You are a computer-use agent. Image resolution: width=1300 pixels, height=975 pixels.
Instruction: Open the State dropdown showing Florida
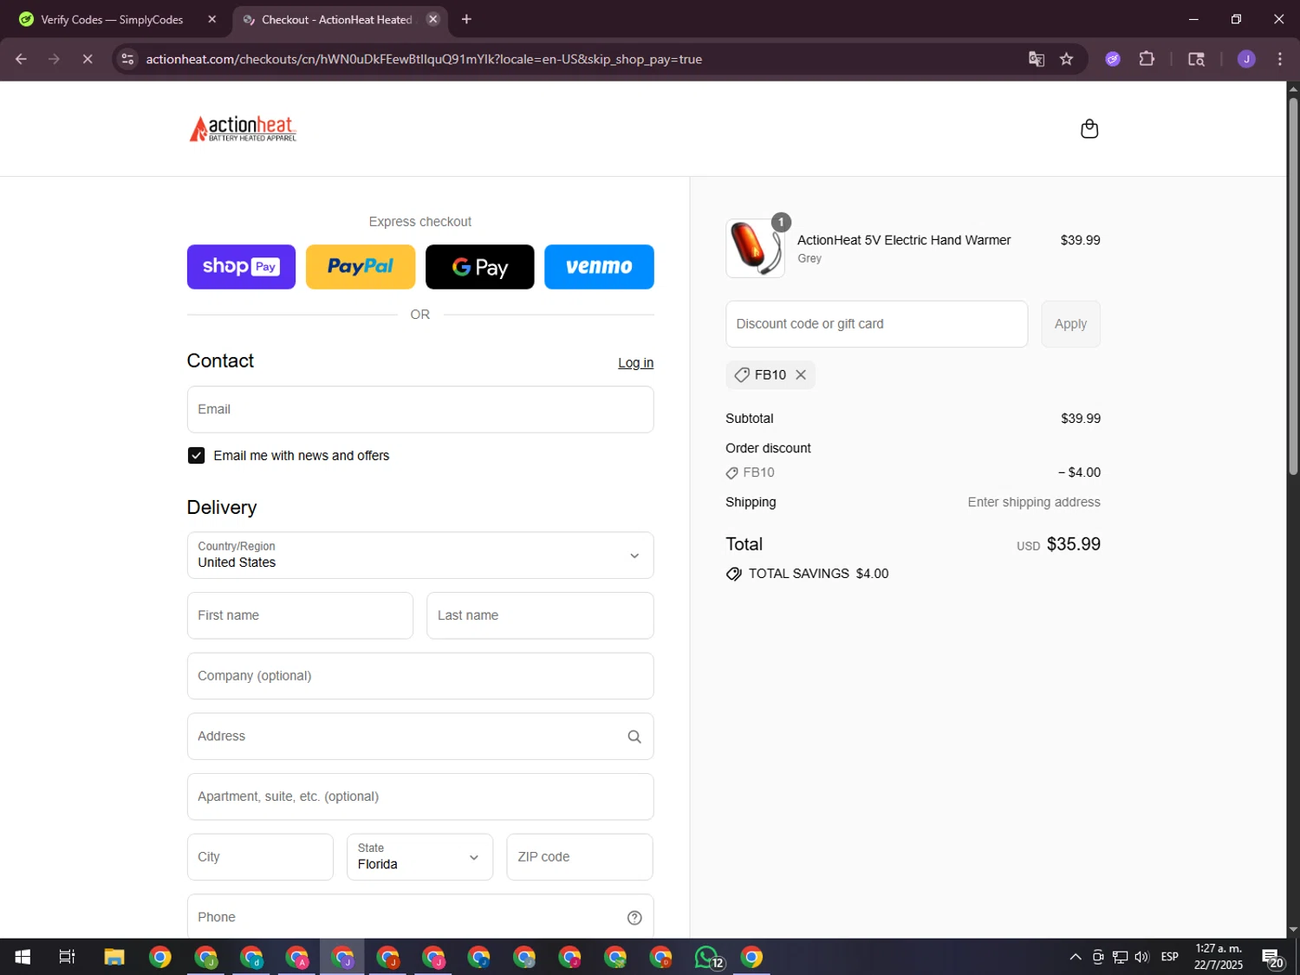pos(419,857)
